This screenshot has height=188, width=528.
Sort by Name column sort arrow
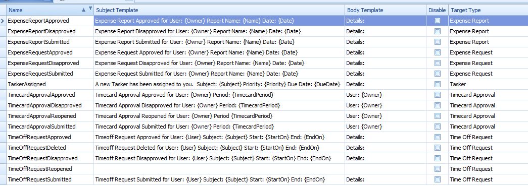pos(84,10)
